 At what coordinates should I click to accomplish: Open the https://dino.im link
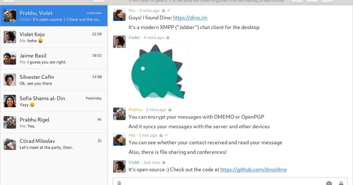190,18
